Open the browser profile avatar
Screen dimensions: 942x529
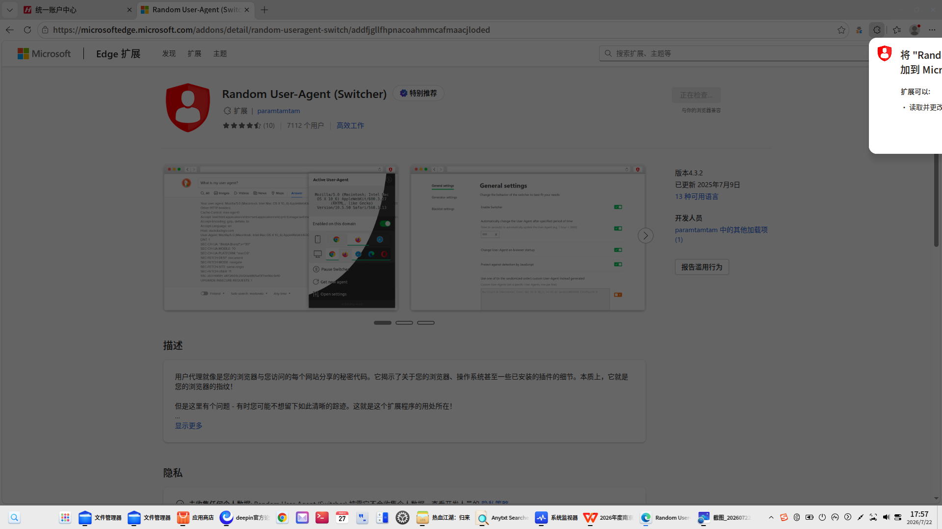coord(915,30)
